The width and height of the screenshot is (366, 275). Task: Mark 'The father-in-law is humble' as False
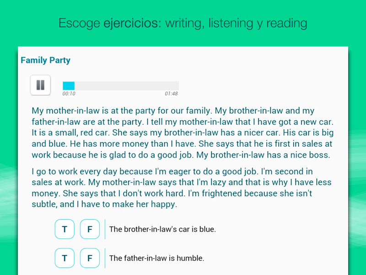[90, 258]
